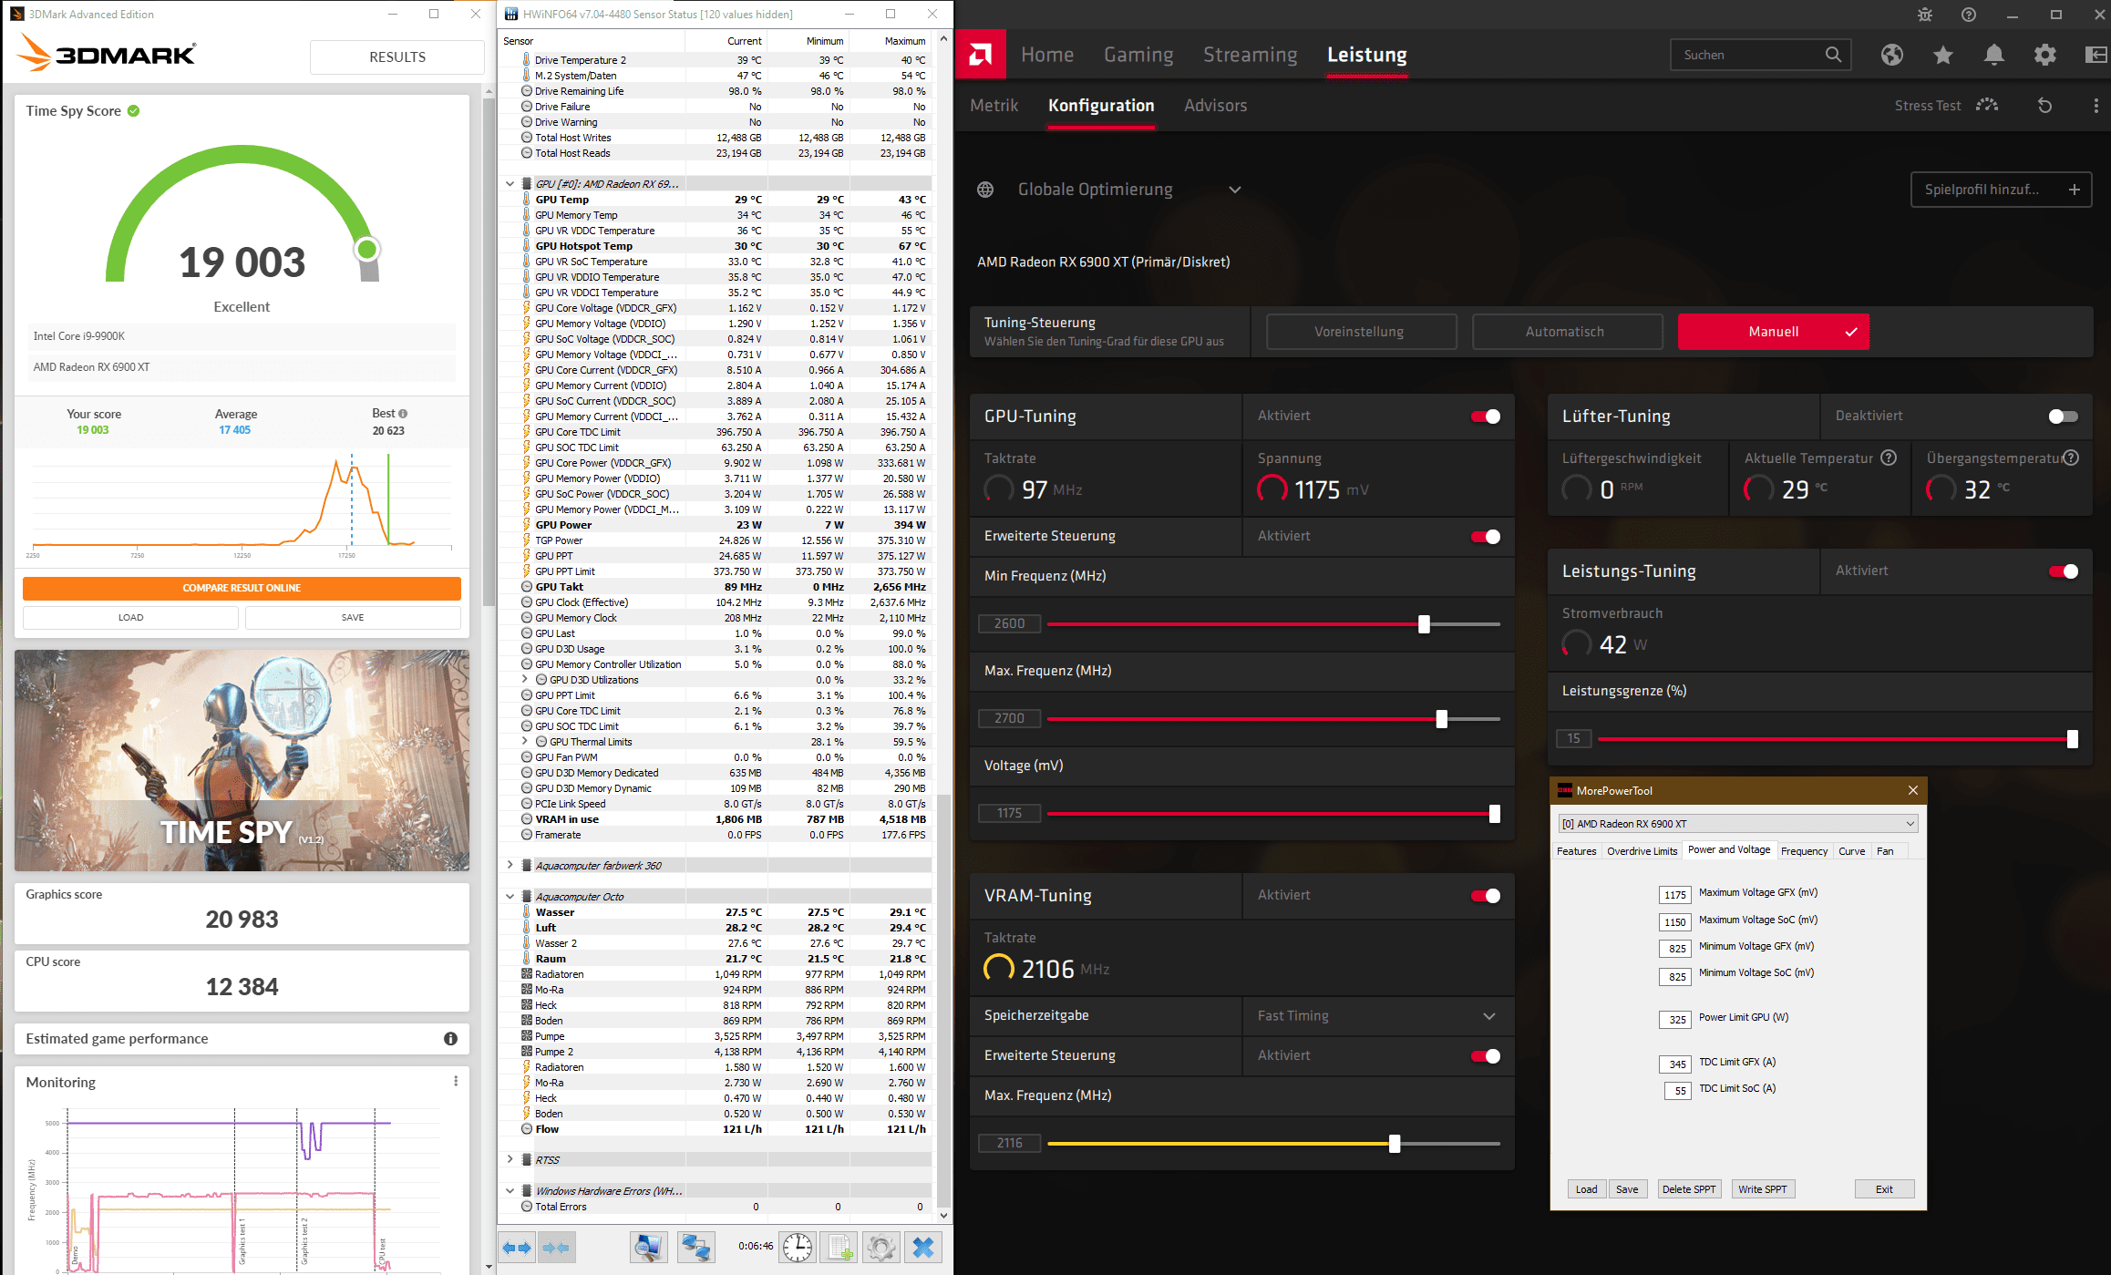Collapse Windows Hardware Errors group

click(x=510, y=1191)
